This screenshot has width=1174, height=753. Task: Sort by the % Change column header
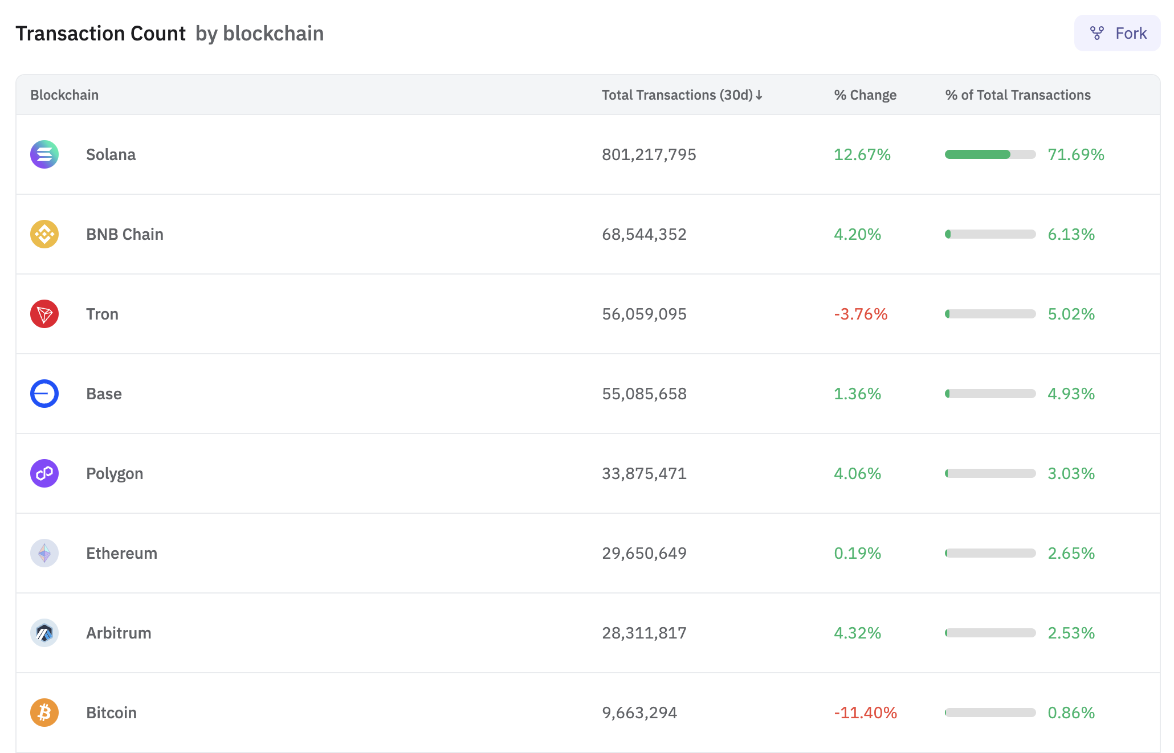(x=865, y=95)
